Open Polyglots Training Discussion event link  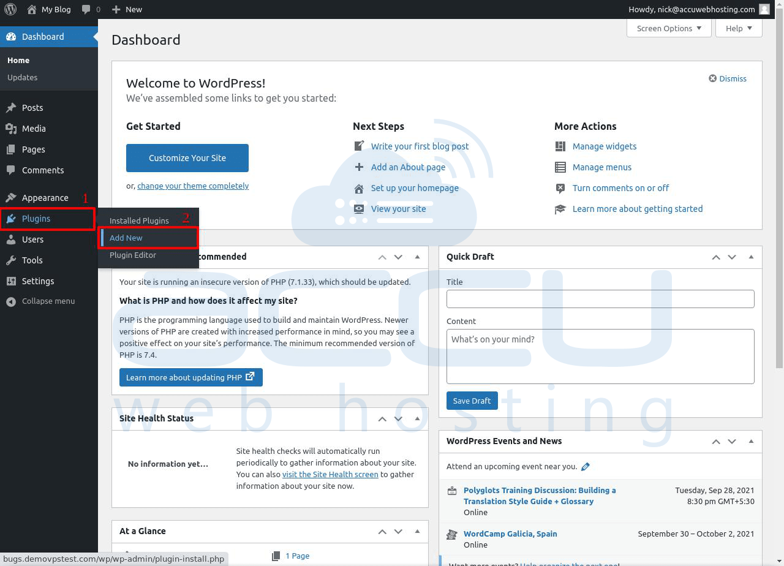(x=540, y=496)
